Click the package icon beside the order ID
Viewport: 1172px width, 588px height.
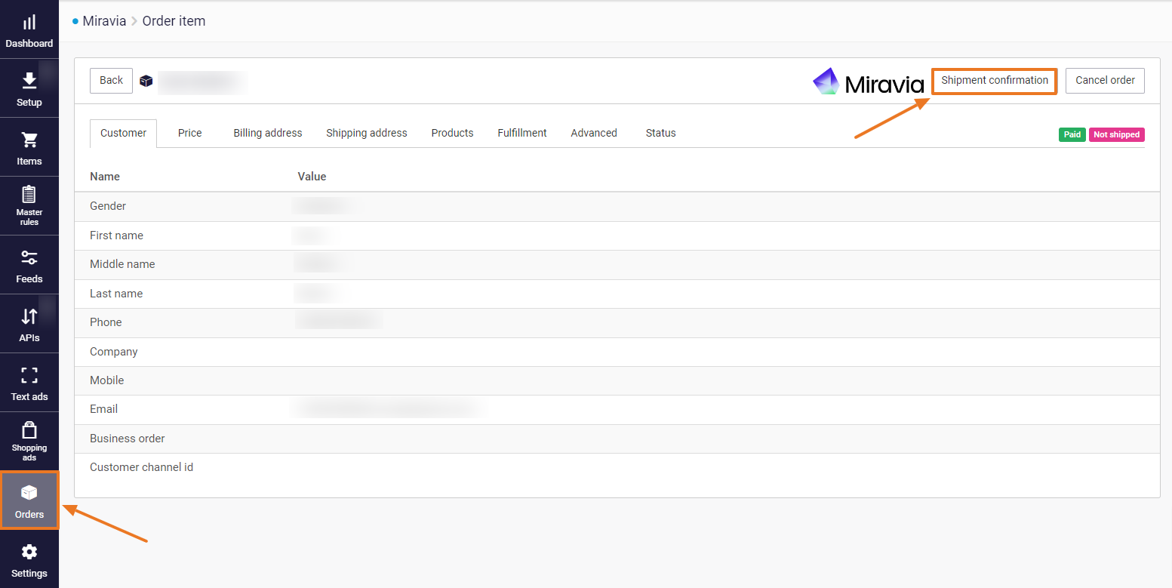pyautogui.click(x=146, y=80)
